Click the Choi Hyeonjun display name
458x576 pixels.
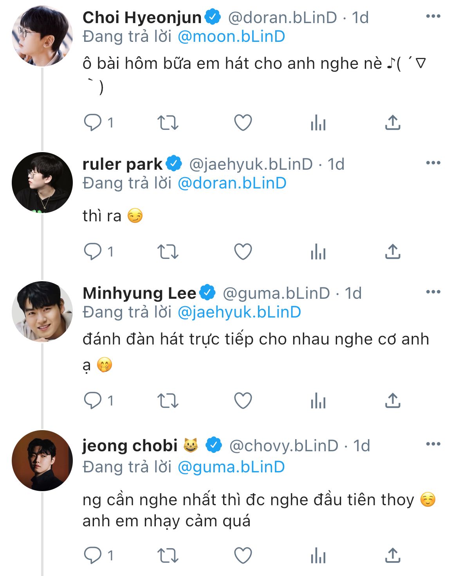pyautogui.click(x=142, y=18)
